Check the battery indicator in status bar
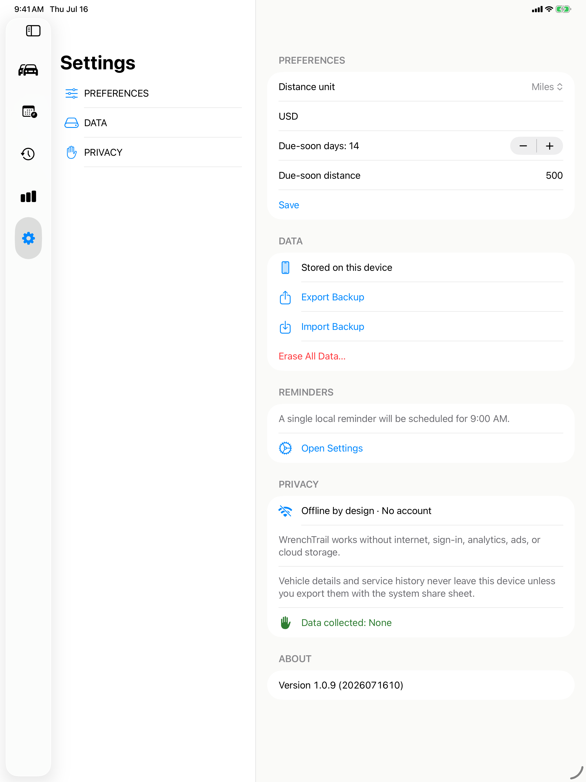This screenshot has height=782, width=586. pyautogui.click(x=563, y=9)
